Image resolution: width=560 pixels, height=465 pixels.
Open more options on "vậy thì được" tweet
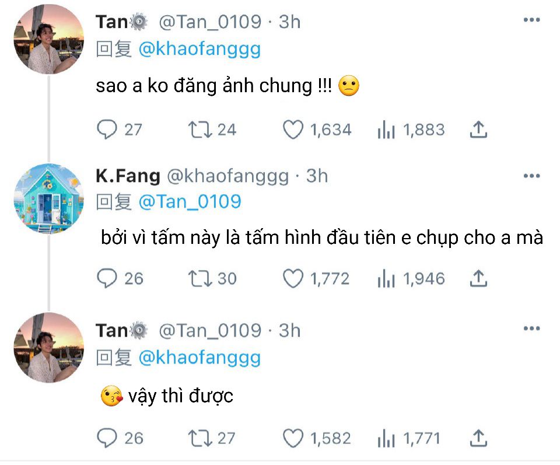(x=531, y=330)
